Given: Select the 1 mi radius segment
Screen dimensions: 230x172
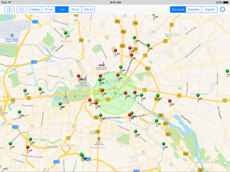Looking at the screenshot, I should pyautogui.click(x=62, y=10).
